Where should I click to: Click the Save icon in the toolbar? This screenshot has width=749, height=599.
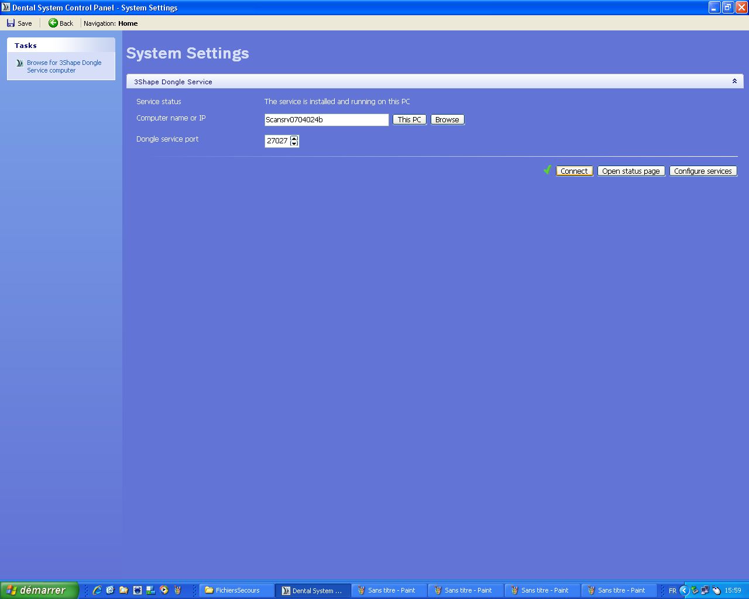[x=11, y=23]
